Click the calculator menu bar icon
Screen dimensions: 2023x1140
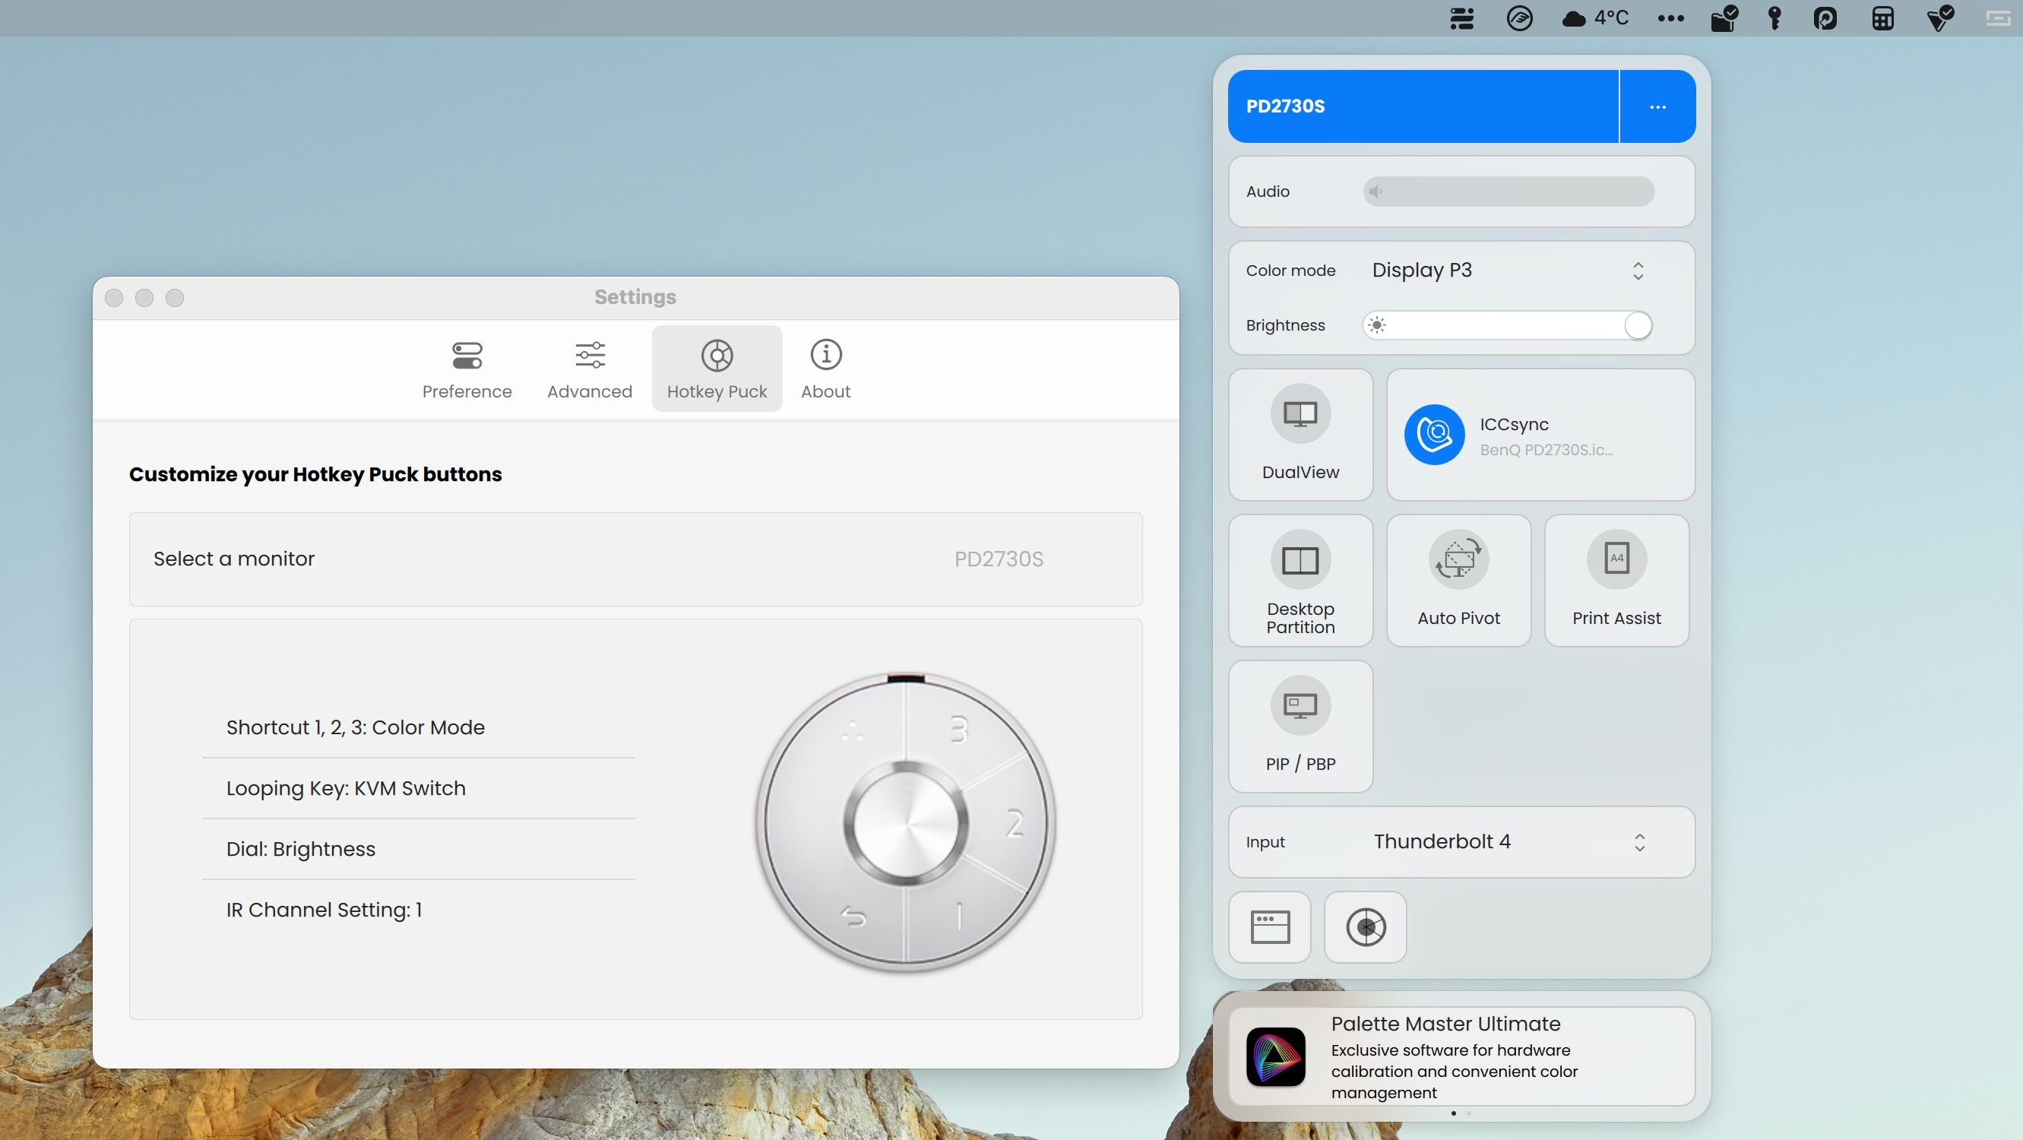pos(1882,18)
